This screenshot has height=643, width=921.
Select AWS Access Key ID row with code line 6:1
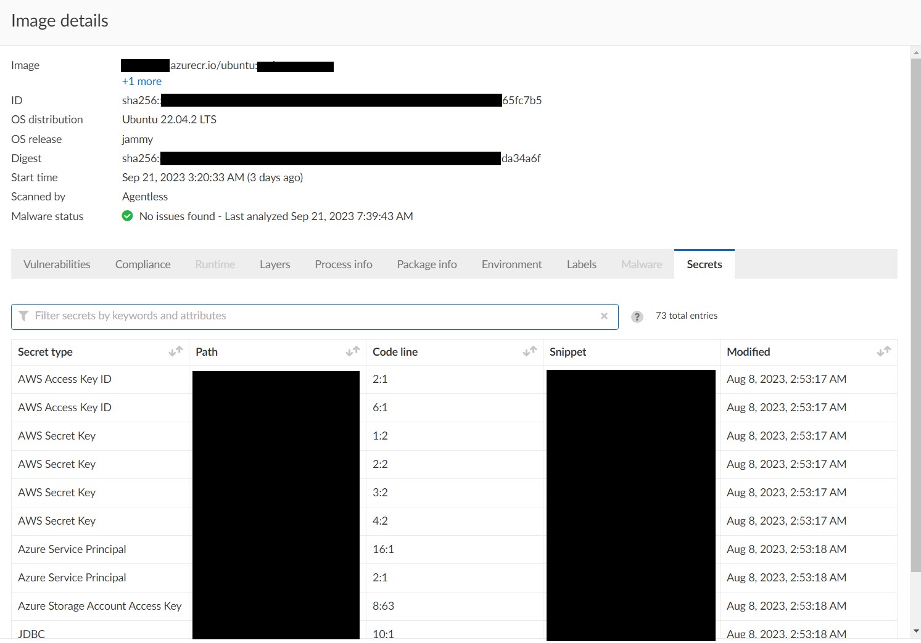click(x=454, y=408)
